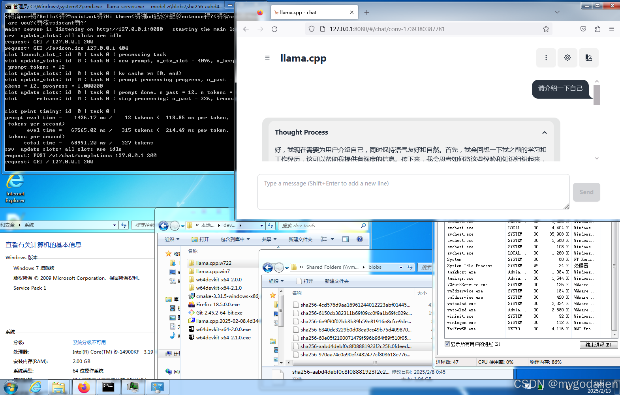620x395 pixels.
Task: Select w64devkit-x64-2.0.0 folder
Action: coord(219,279)
